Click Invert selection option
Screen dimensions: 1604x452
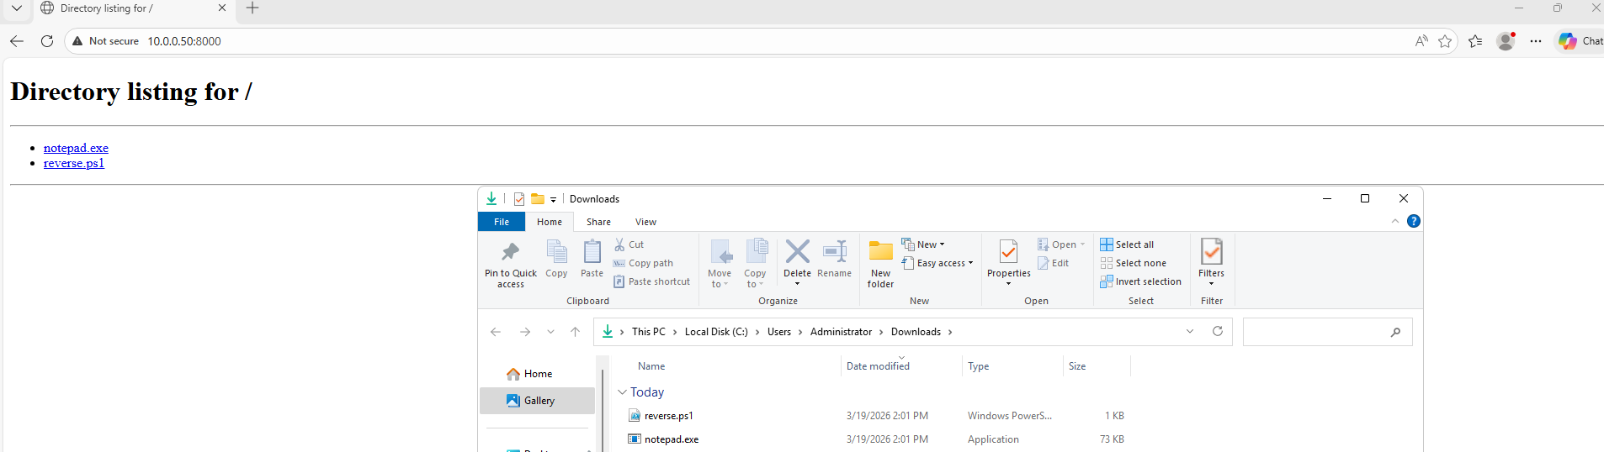tap(1140, 281)
